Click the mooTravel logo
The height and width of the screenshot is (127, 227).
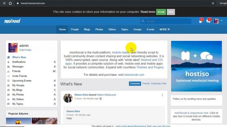pyautogui.click(x=12, y=21)
